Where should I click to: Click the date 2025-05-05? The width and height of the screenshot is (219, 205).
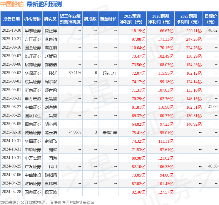[11, 124]
